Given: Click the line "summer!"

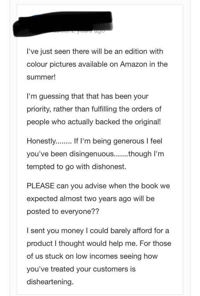Looking at the screenshot, I should pos(41,77).
